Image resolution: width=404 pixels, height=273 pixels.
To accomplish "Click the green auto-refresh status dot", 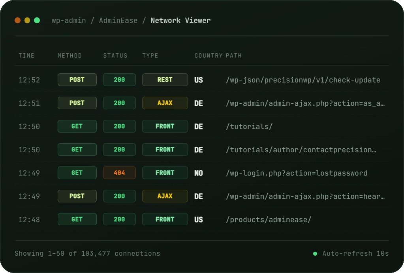I will pos(315,254).
